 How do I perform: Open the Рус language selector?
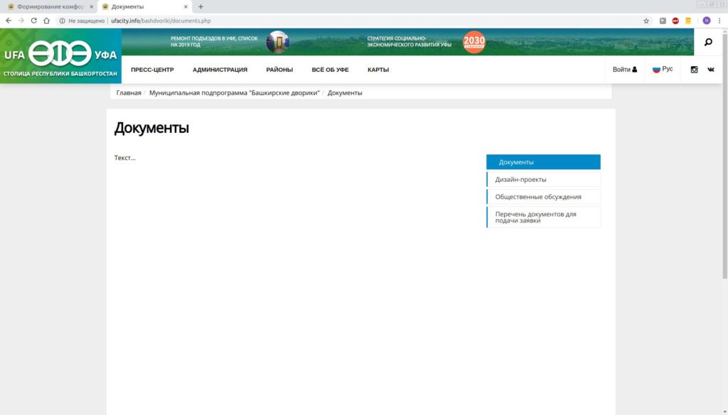663,70
